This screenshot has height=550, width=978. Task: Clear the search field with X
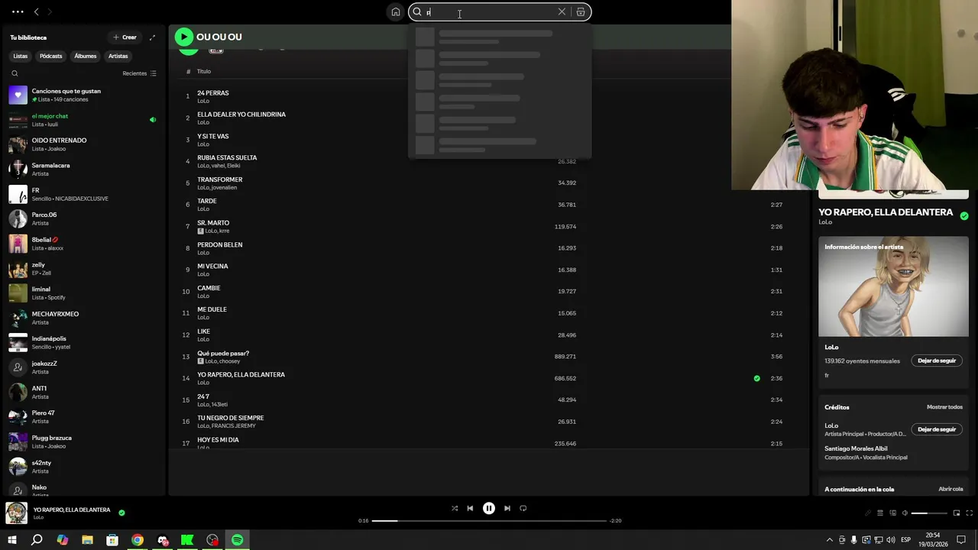point(562,12)
